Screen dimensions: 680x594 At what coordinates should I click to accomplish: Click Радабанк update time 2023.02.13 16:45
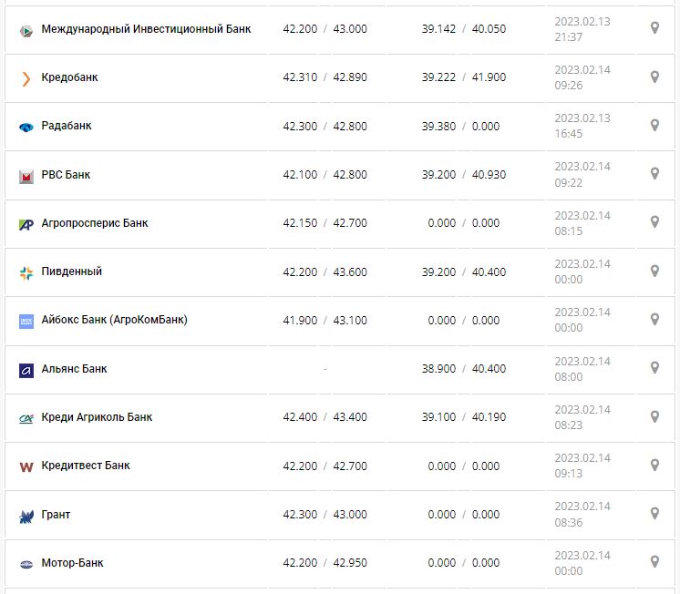(x=582, y=126)
